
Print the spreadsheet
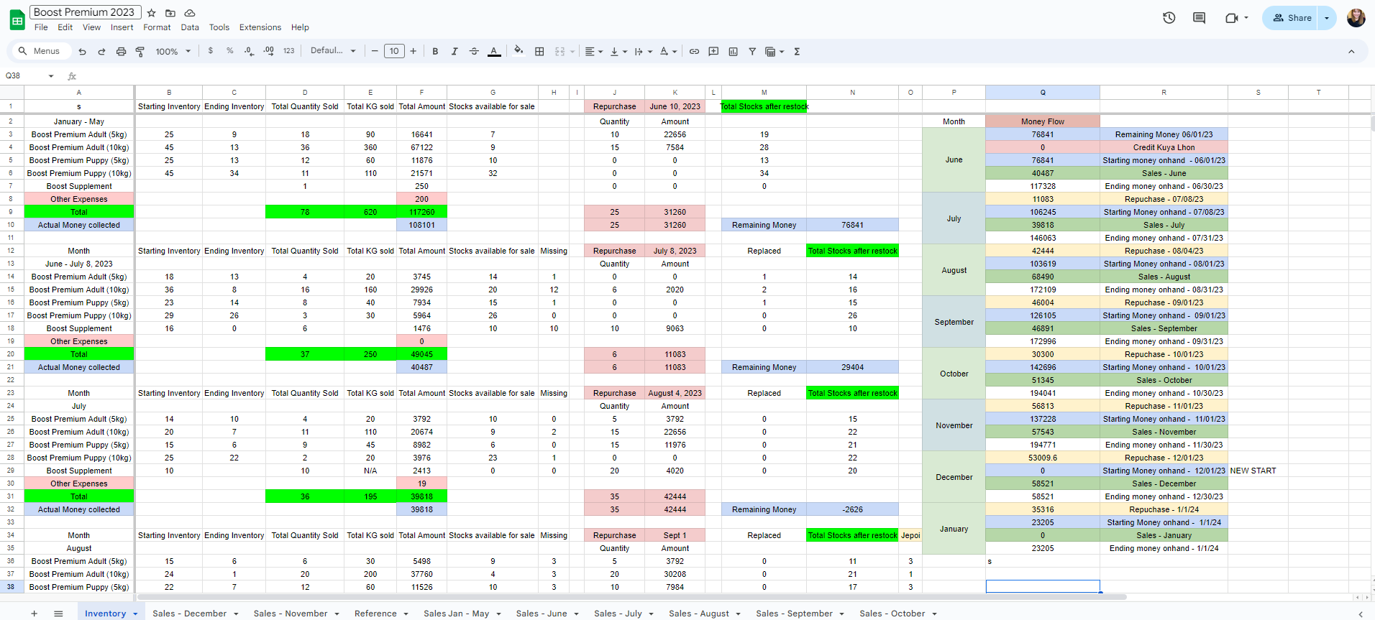pyautogui.click(x=121, y=51)
